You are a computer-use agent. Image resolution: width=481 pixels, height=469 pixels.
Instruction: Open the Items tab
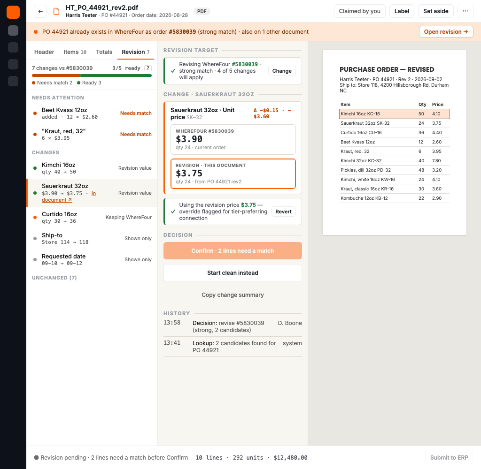click(75, 52)
